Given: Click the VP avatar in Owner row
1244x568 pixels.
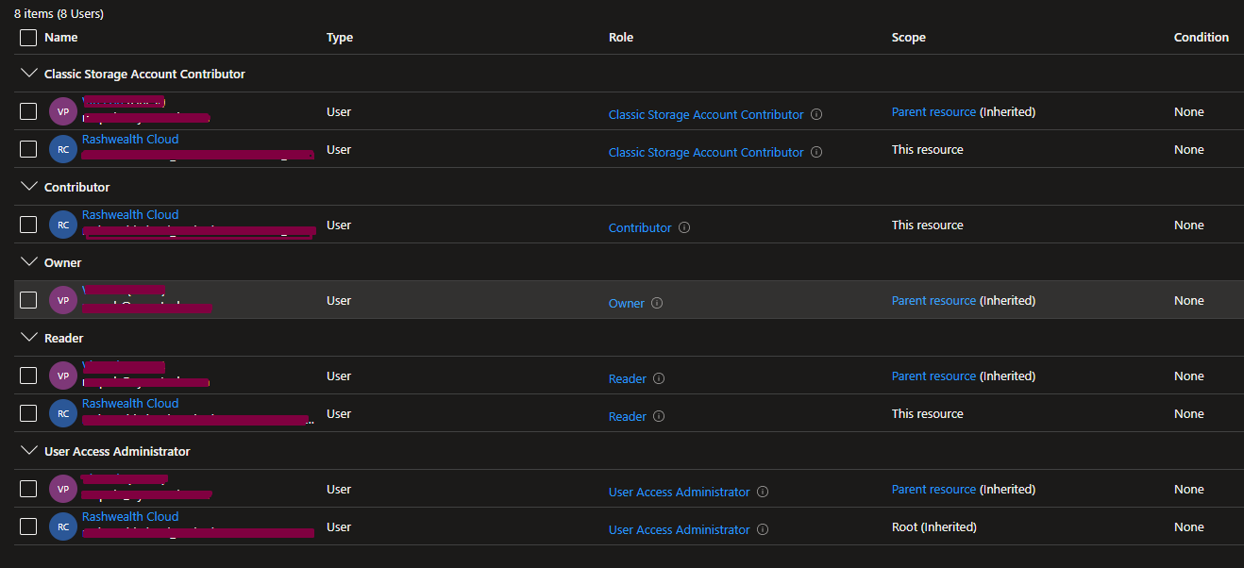Looking at the screenshot, I should 63,300.
